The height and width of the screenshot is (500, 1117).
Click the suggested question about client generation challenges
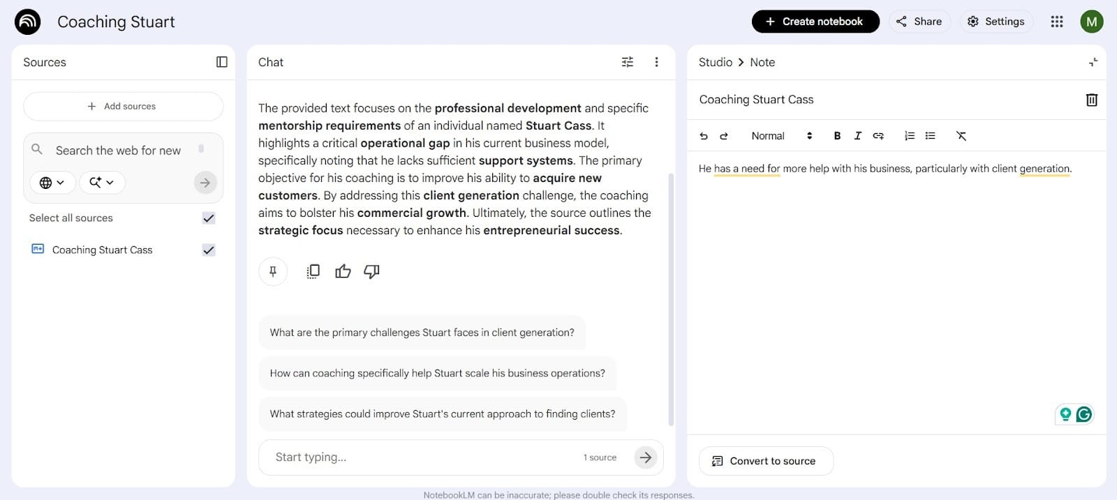[422, 333]
